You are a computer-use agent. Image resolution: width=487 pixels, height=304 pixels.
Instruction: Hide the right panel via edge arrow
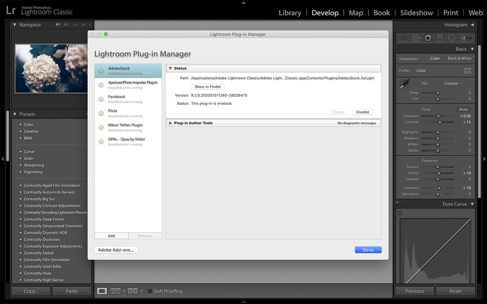tap(484, 159)
